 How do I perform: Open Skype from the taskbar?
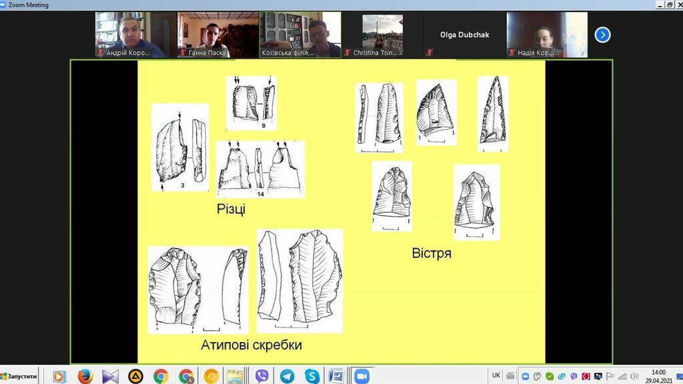pyautogui.click(x=311, y=376)
